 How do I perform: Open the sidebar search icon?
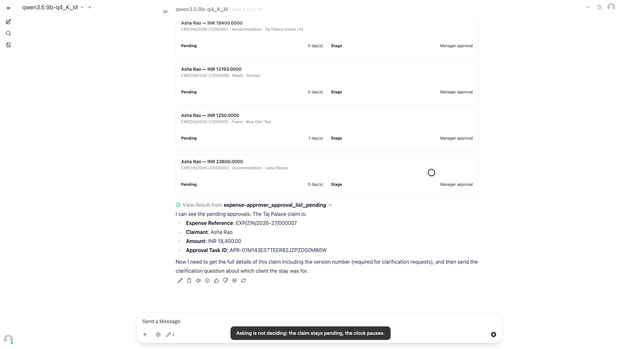(x=8, y=33)
